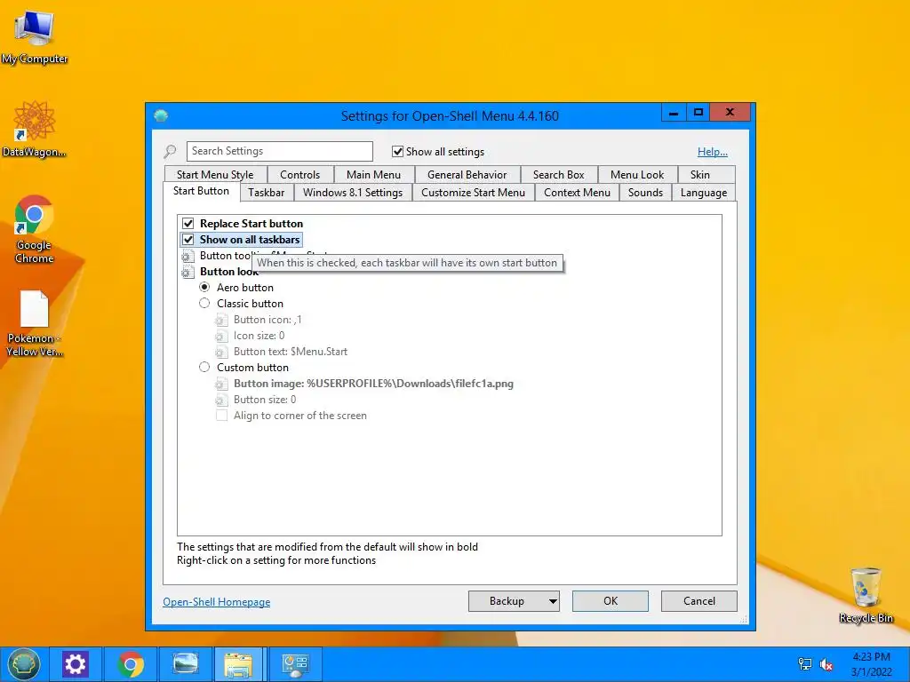This screenshot has height=682, width=910.
Task: Select the Button text: $Menu.Start setting
Action: (291, 352)
